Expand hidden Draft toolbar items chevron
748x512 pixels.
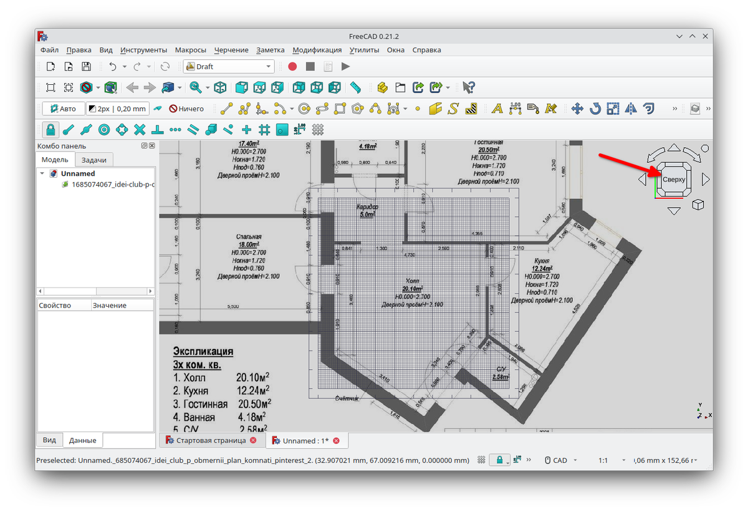click(x=675, y=109)
